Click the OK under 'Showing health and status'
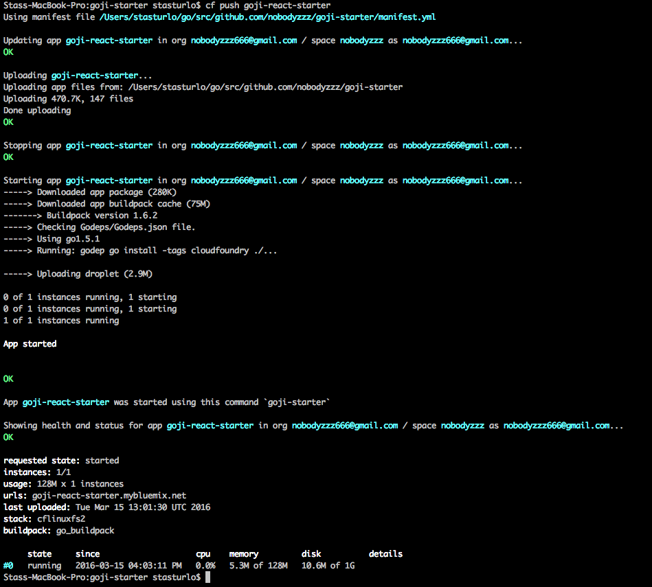 (8, 437)
